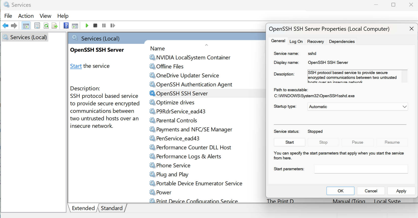Switch to the Log On tab

coord(296,41)
